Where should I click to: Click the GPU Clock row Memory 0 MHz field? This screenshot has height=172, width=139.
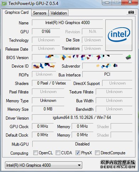(x=82, y=126)
